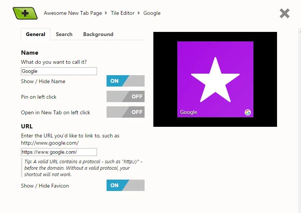Click the tip text about valid URL protocol

(83, 168)
